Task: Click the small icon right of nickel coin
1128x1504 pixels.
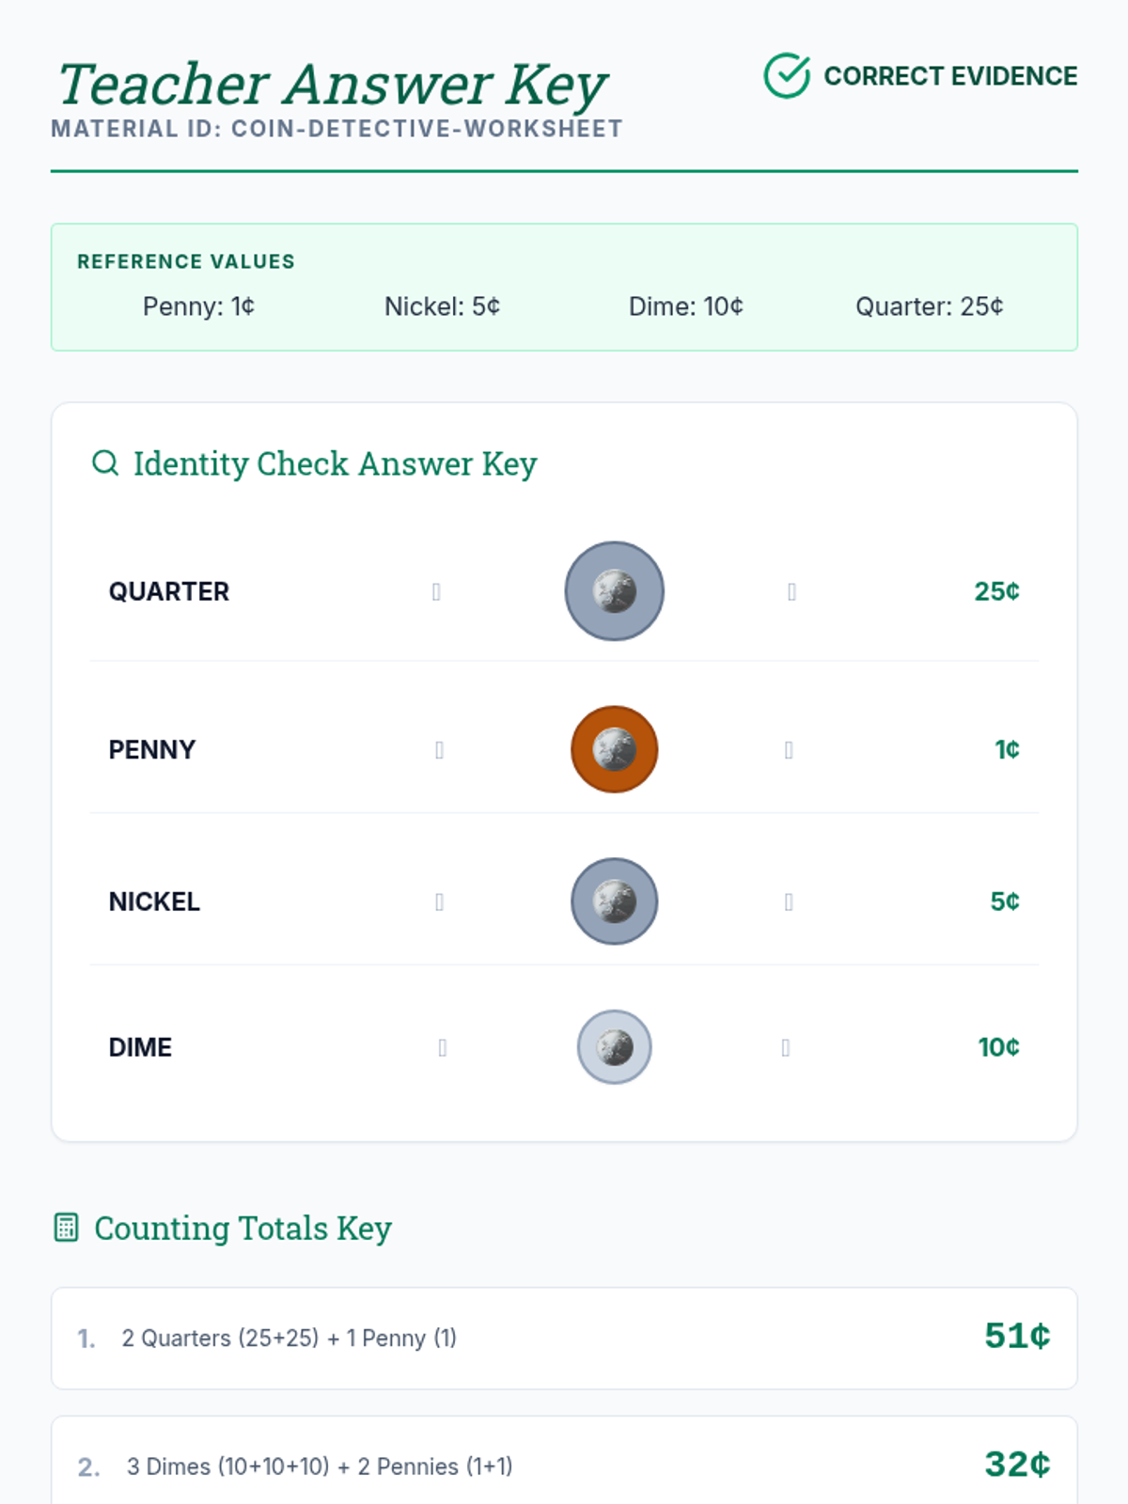Action: [789, 901]
